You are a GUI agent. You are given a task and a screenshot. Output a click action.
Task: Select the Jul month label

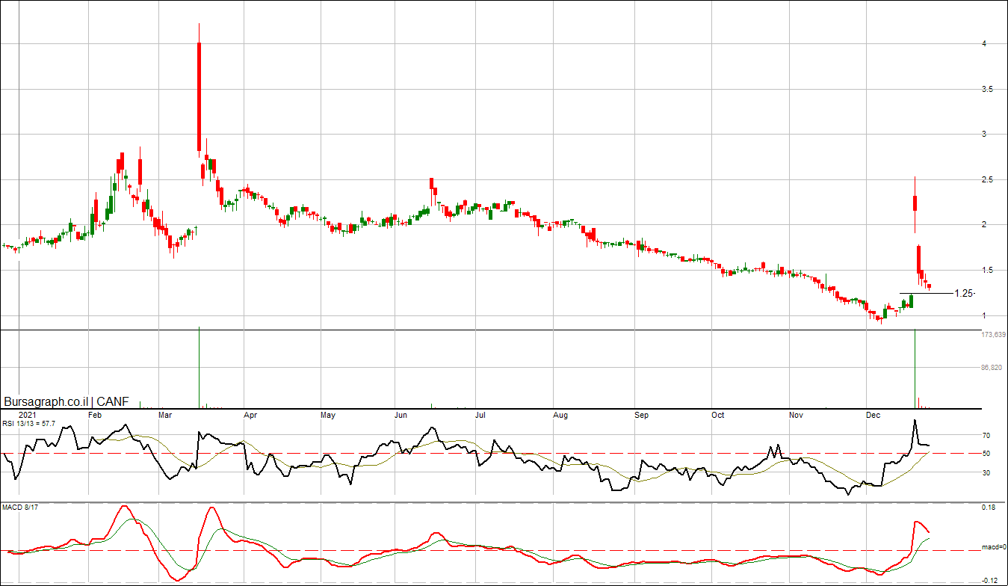click(481, 414)
